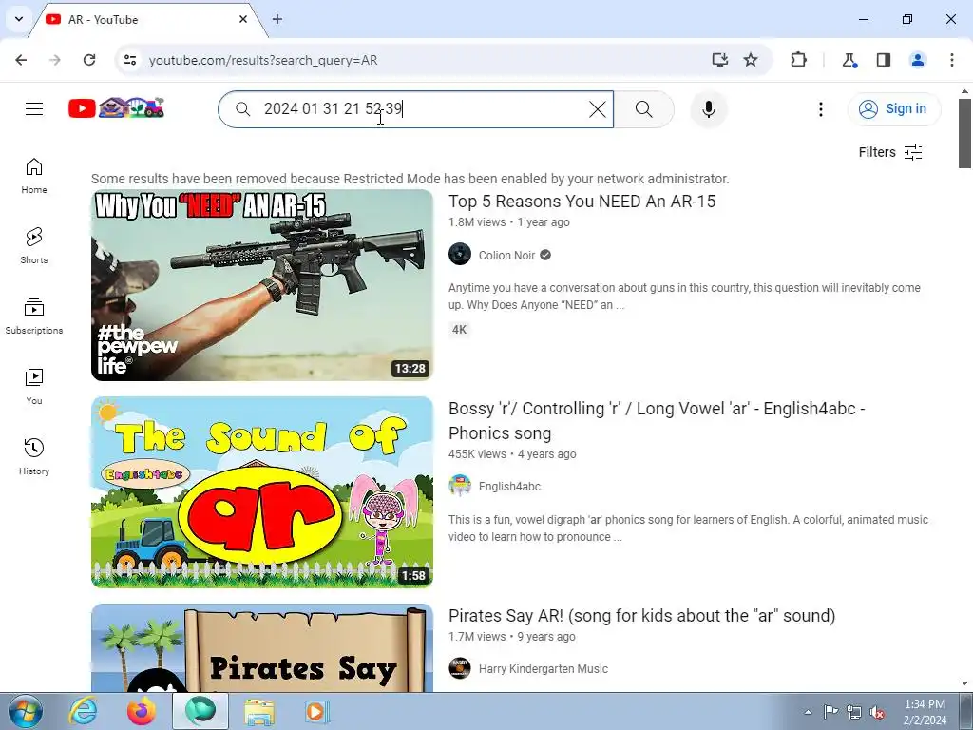This screenshot has width=973, height=730.
Task: Open a new tab with the plus button
Action: (277, 19)
